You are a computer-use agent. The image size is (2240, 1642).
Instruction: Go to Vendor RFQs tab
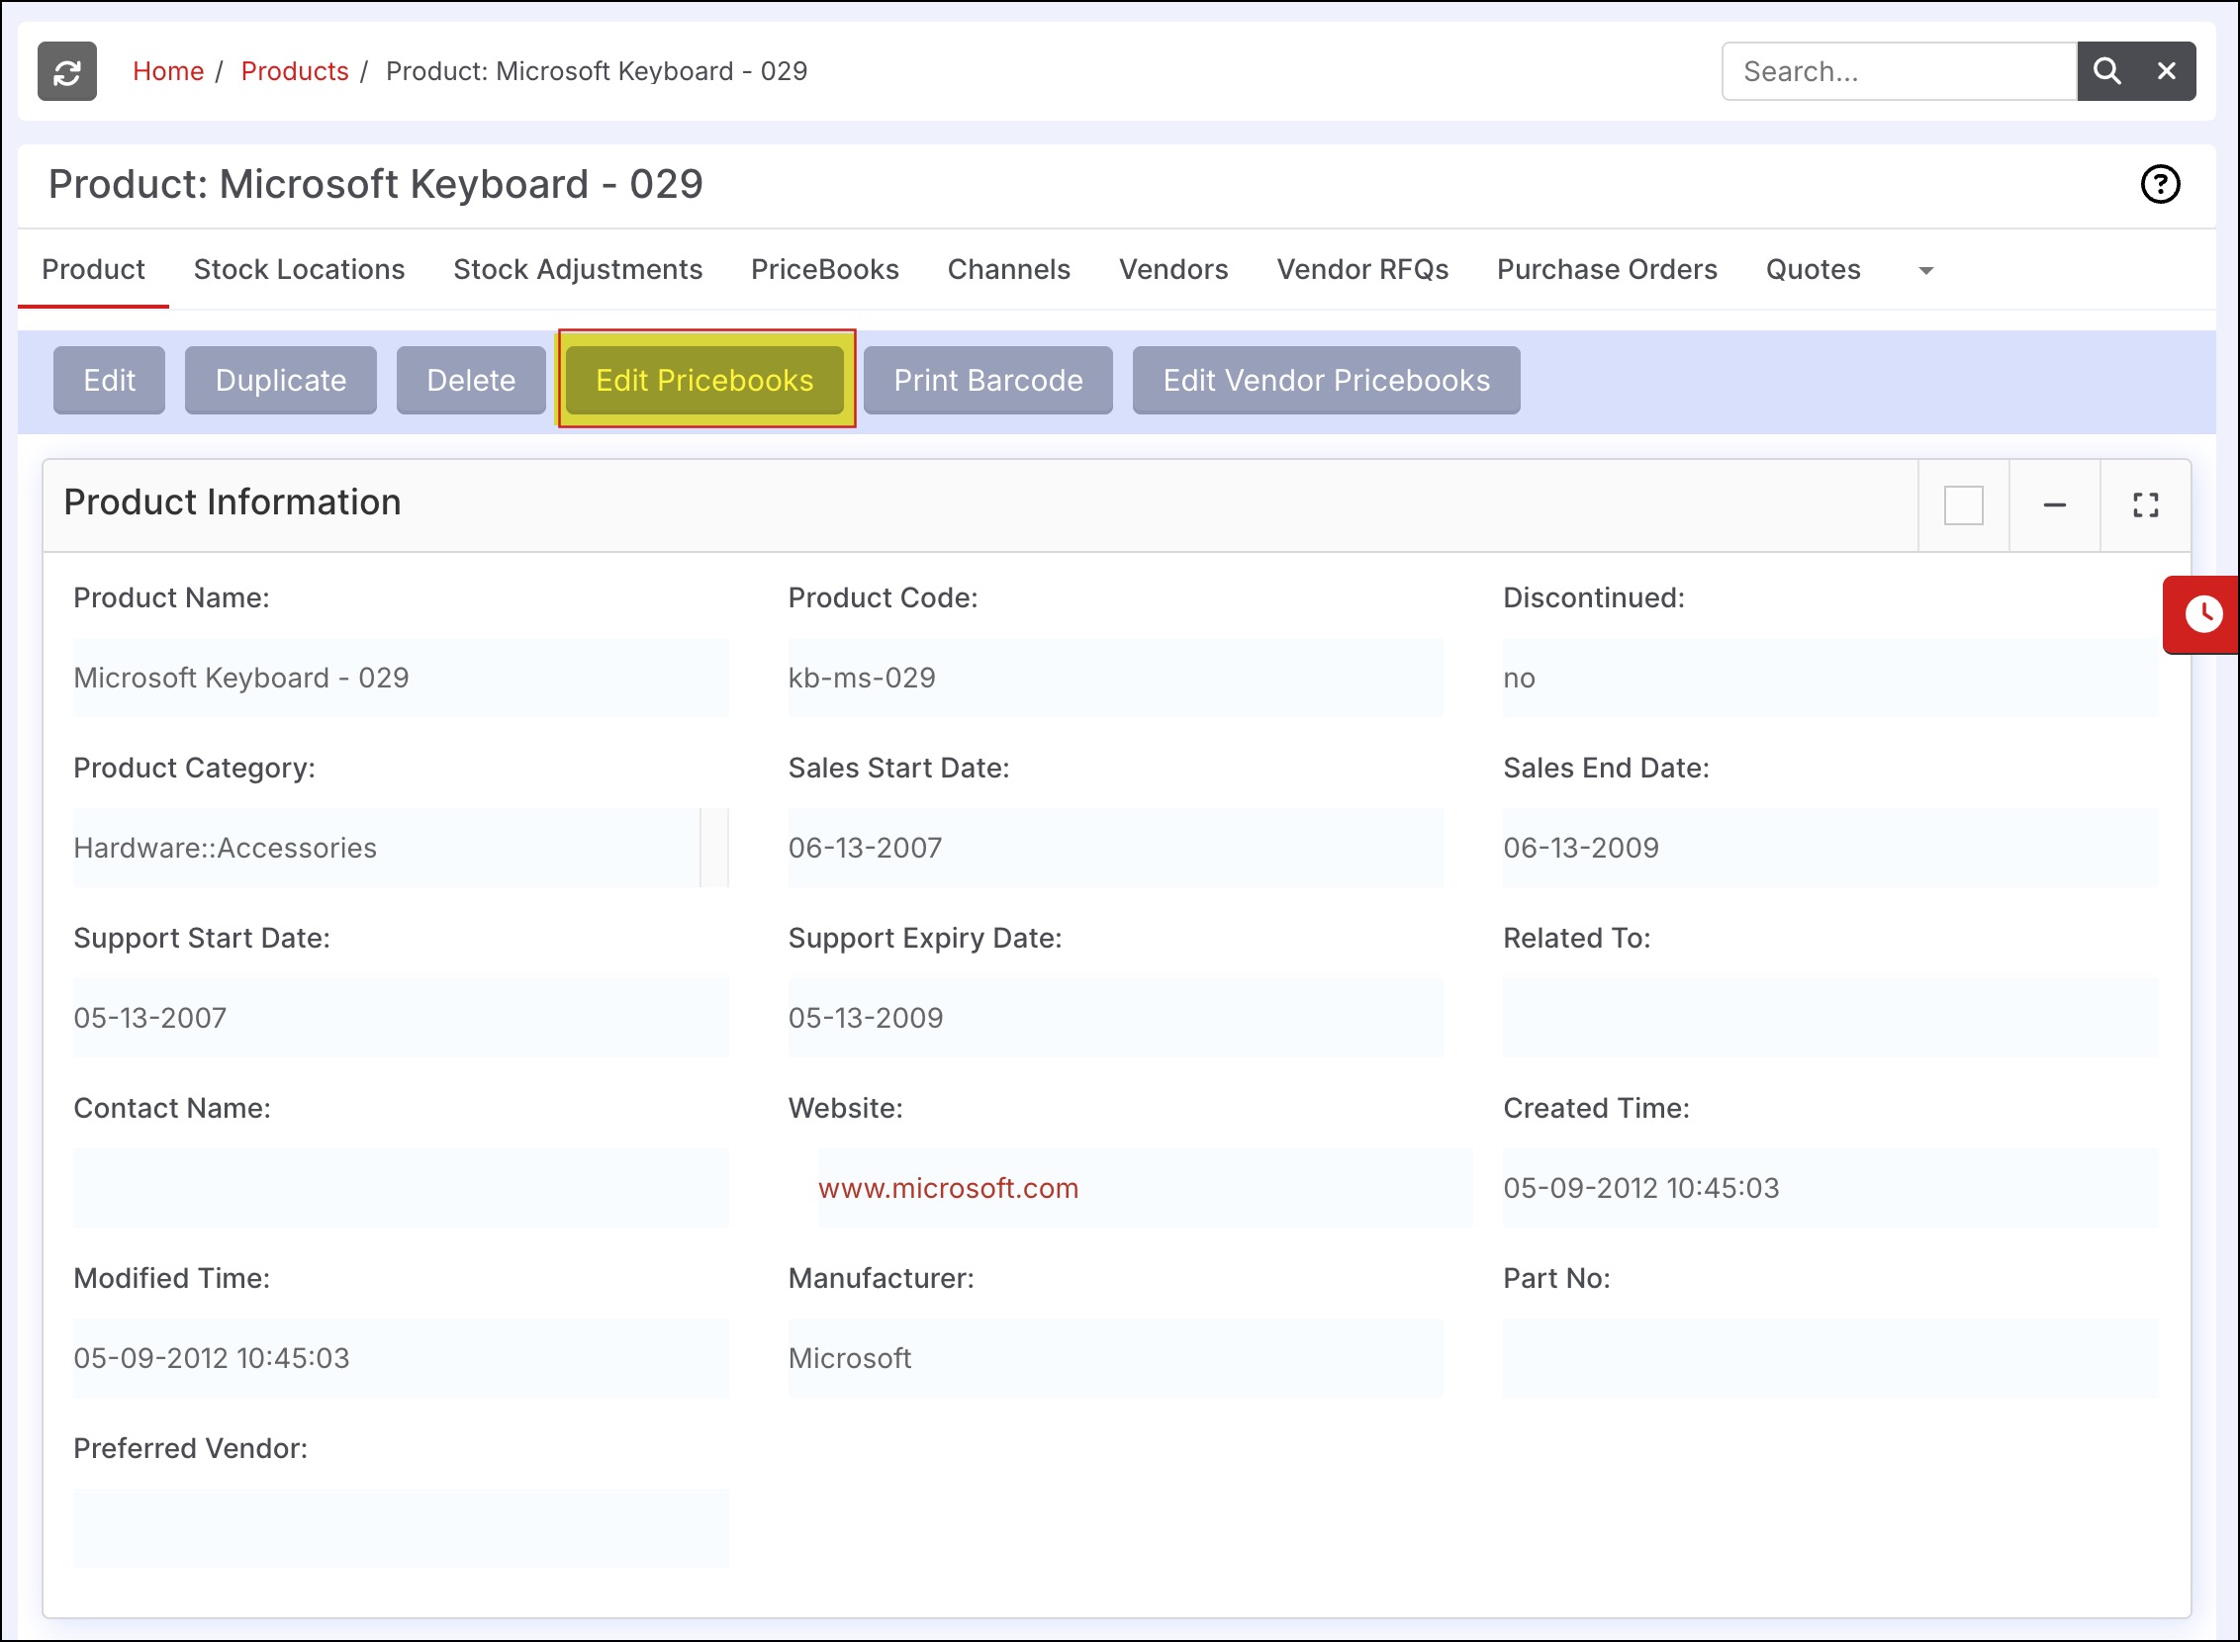tap(1362, 269)
